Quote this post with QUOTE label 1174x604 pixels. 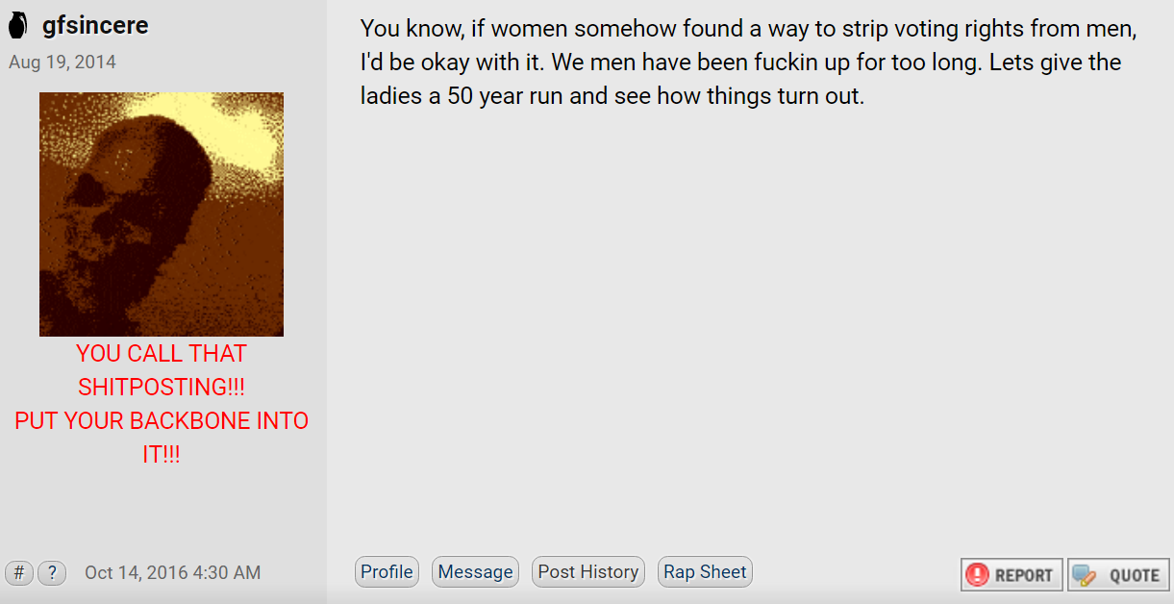pyautogui.click(x=1118, y=575)
